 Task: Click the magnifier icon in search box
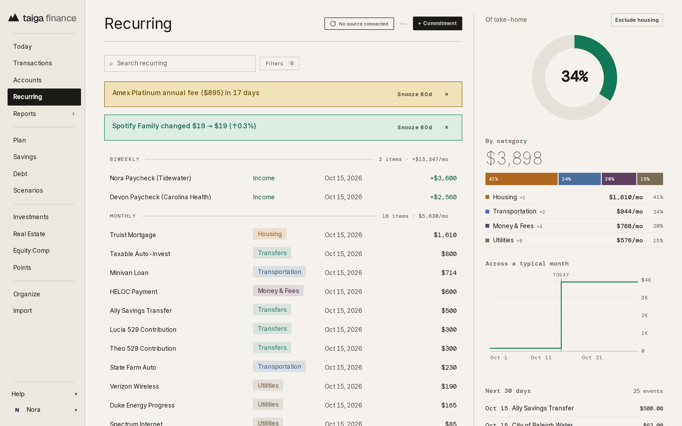[111, 63]
